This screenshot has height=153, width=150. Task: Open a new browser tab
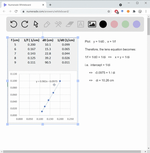point(50,5)
